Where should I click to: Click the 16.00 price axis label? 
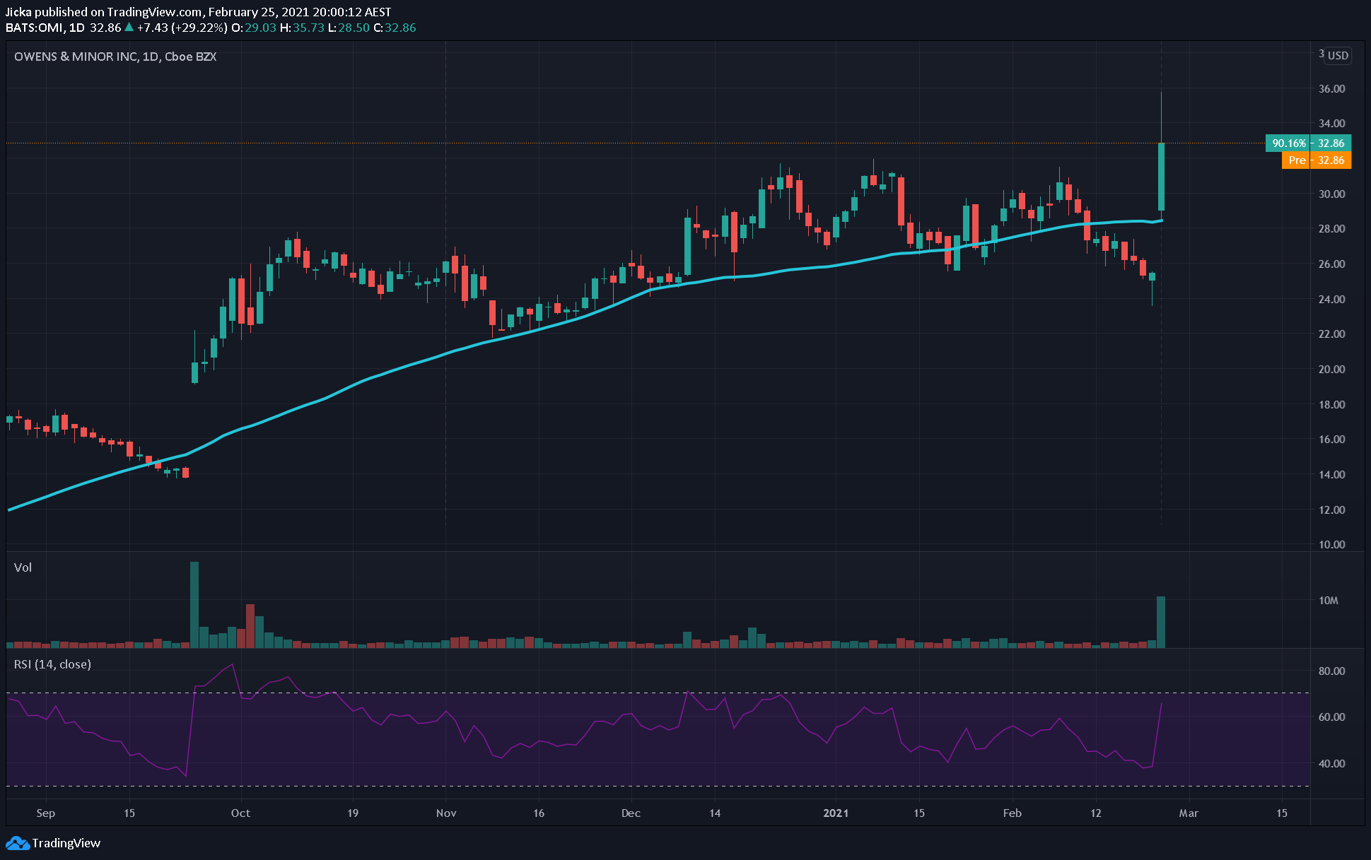pos(1331,440)
